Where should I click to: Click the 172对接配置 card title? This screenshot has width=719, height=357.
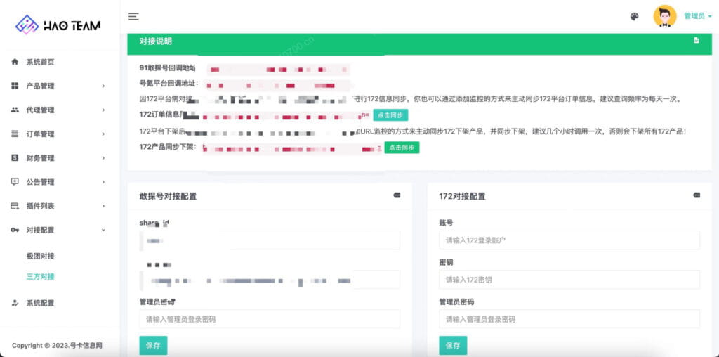pyautogui.click(x=462, y=196)
